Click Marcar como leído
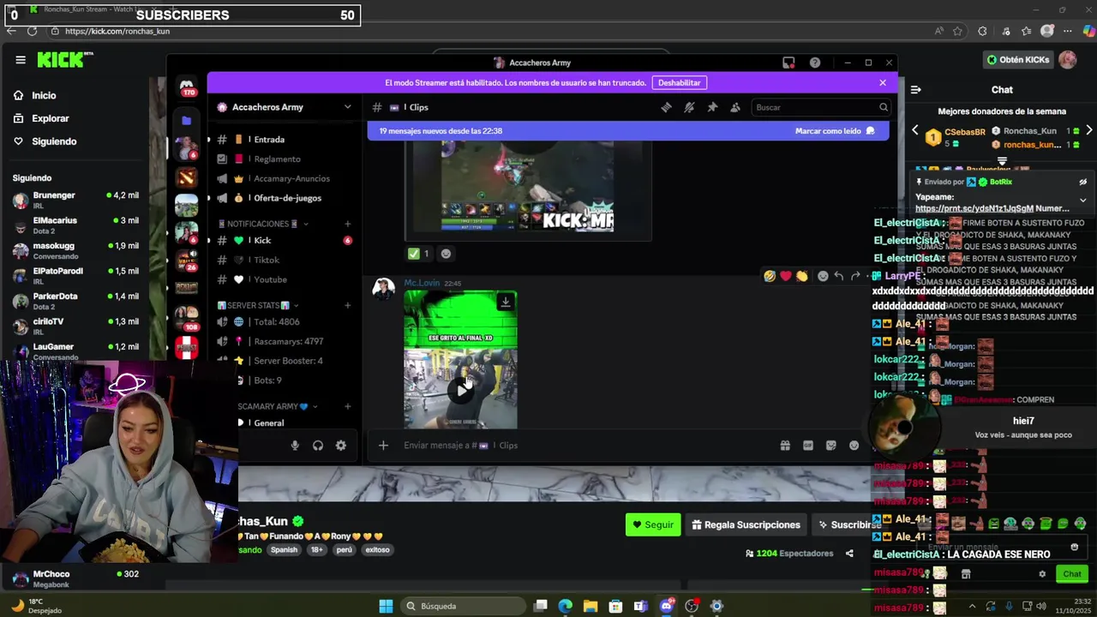This screenshot has width=1097, height=617. click(x=835, y=131)
